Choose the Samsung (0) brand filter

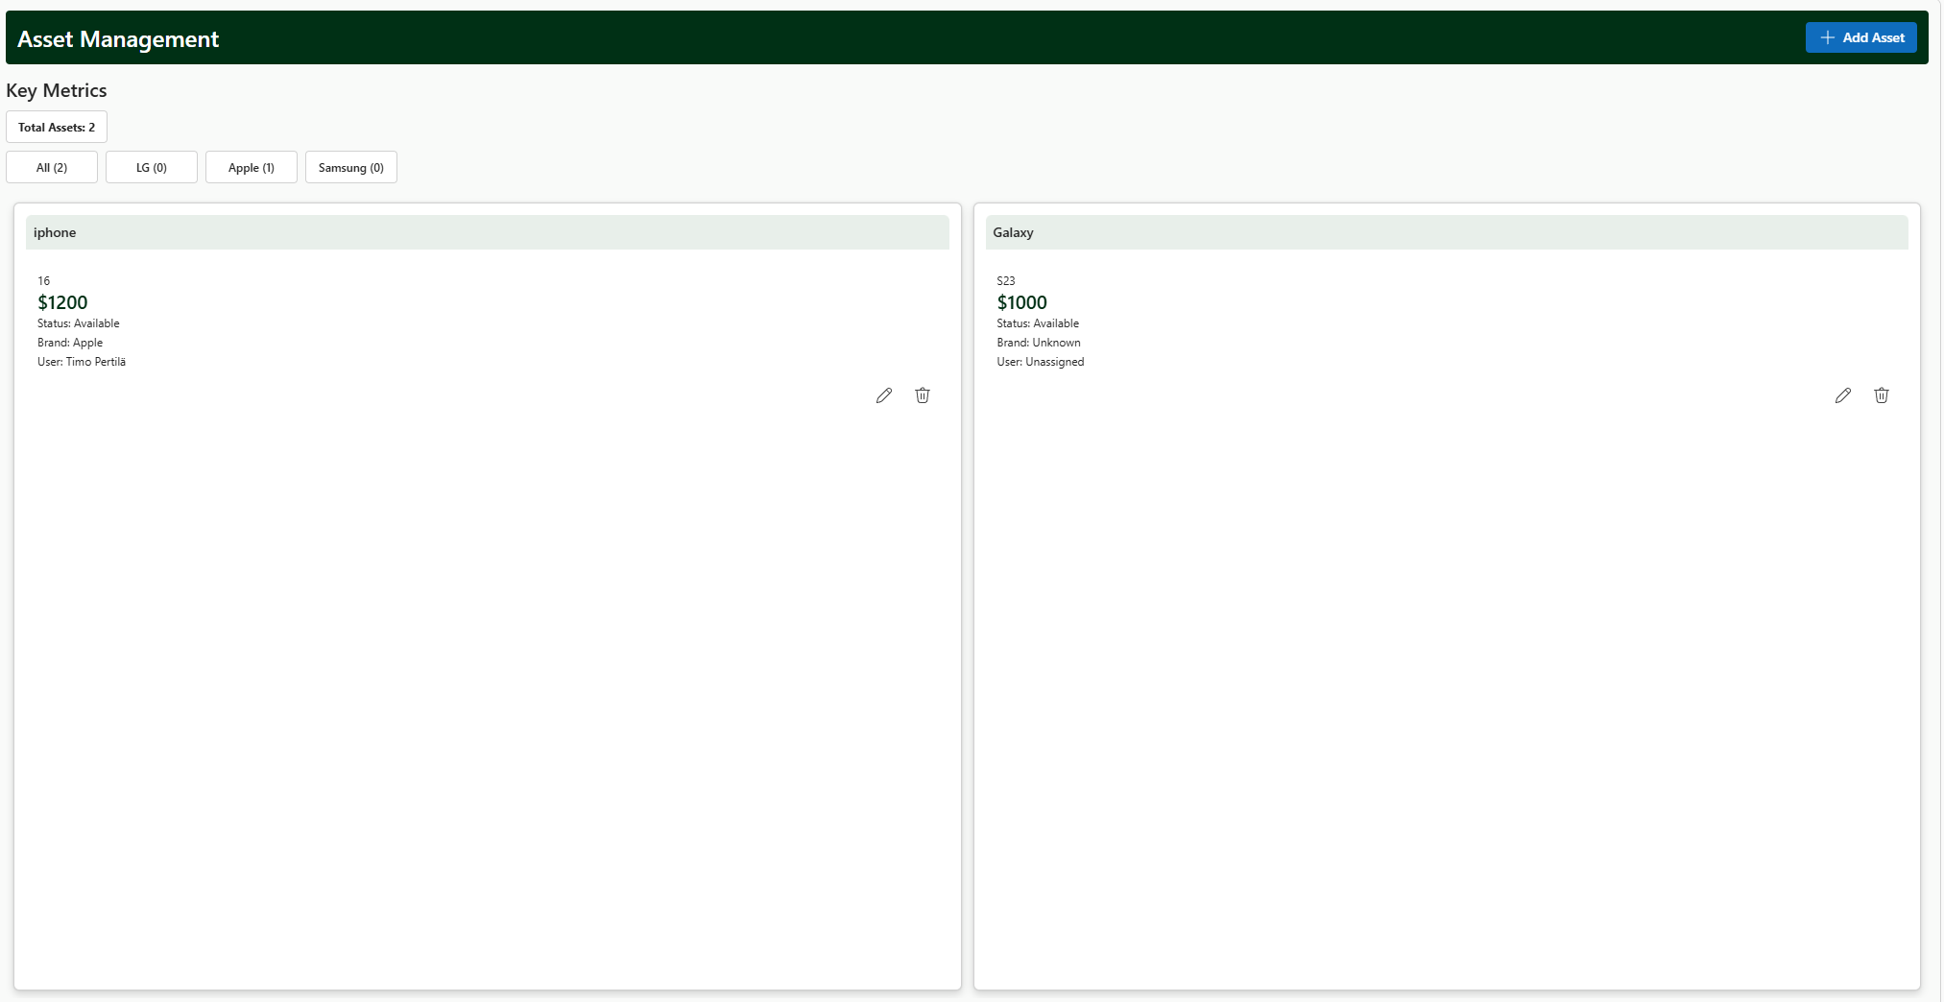351,167
